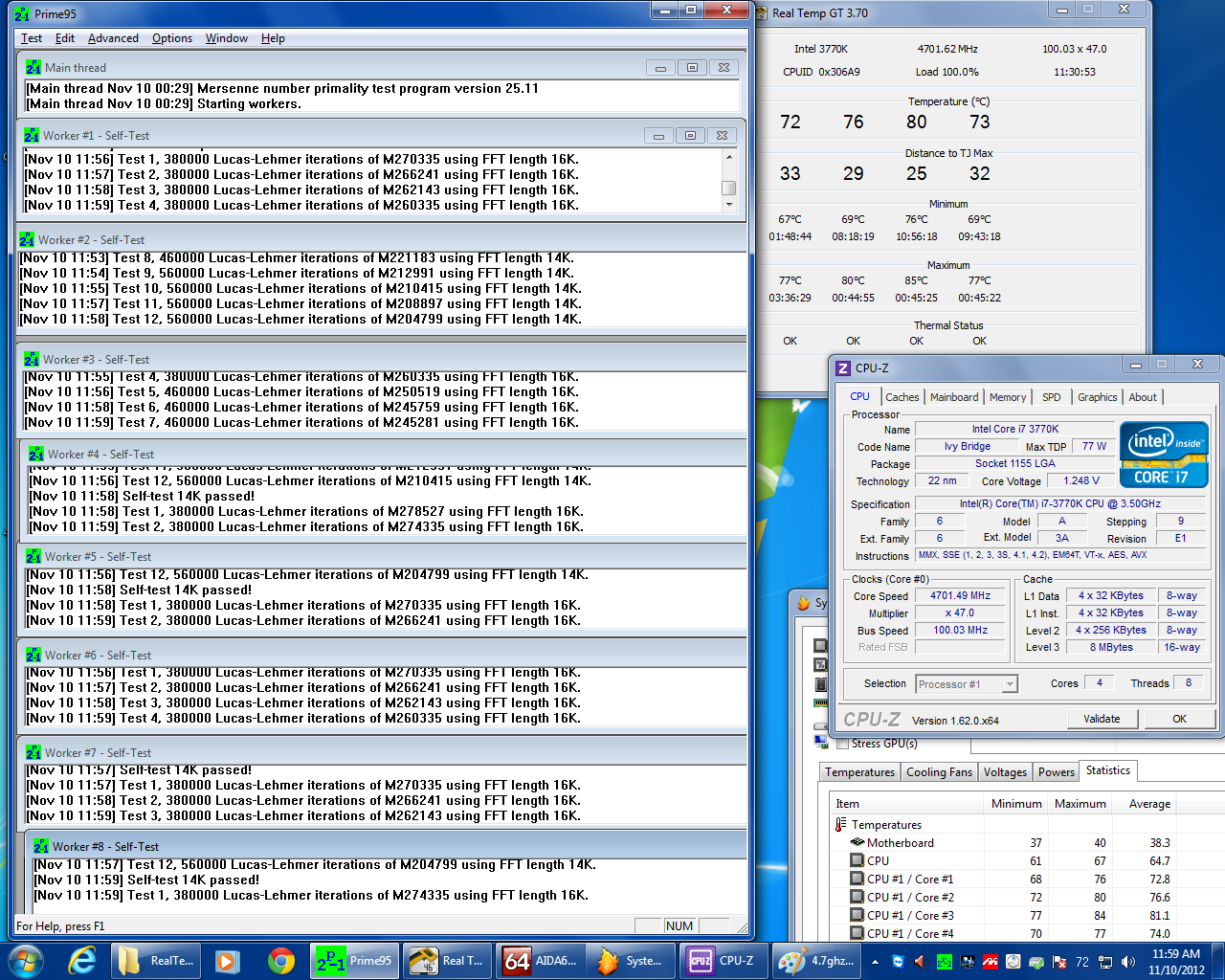Click Prime95 title bar application icon
The image size is (1225, 980).
click(x=21, y=14)
